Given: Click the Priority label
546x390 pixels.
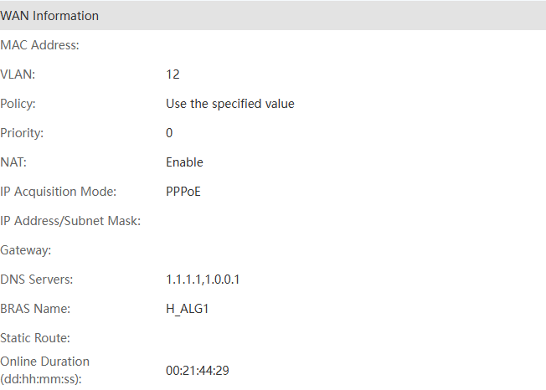Looking at the screenshot, I should (x=23, y=133).
